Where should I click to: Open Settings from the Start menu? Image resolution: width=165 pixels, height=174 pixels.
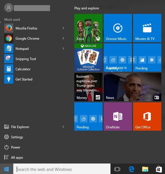point(14,137)
